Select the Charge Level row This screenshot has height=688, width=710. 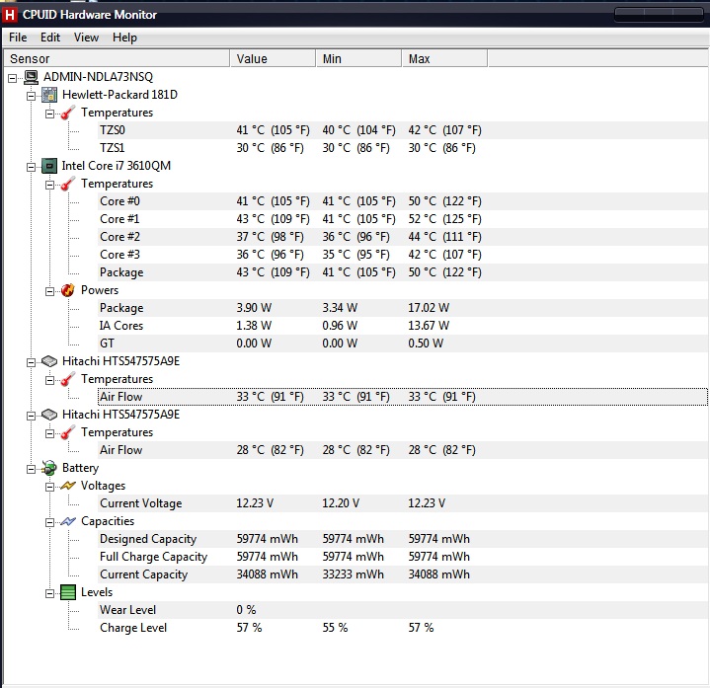coord(403,628)
